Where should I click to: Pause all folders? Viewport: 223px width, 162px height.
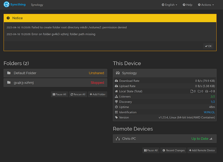[x=59, y=94]
